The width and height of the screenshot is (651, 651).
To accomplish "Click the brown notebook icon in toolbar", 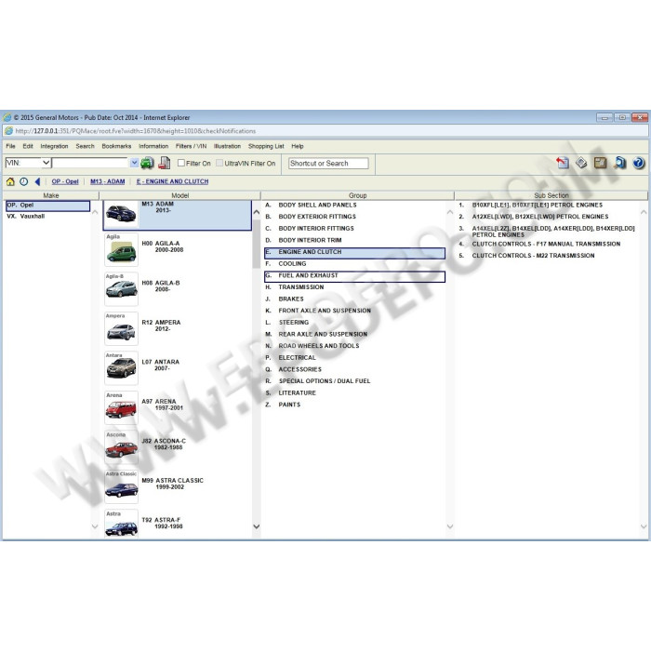I will pyautogui.click(x=600, y=163).
